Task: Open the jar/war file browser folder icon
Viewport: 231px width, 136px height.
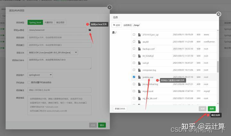Action: [x=90, y=30]
